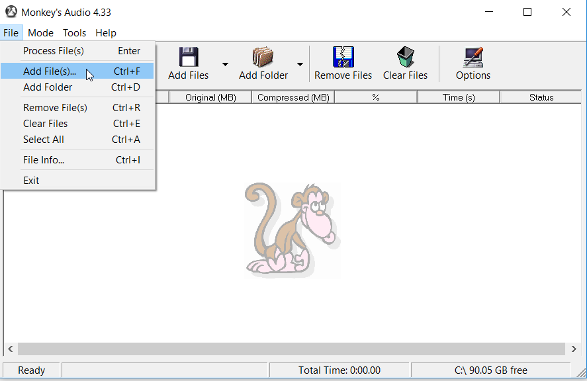Viewport: 587px width, 381px height.
Task: Expand the Add Folder dropdown arrow
Action: tap(300, 64)
